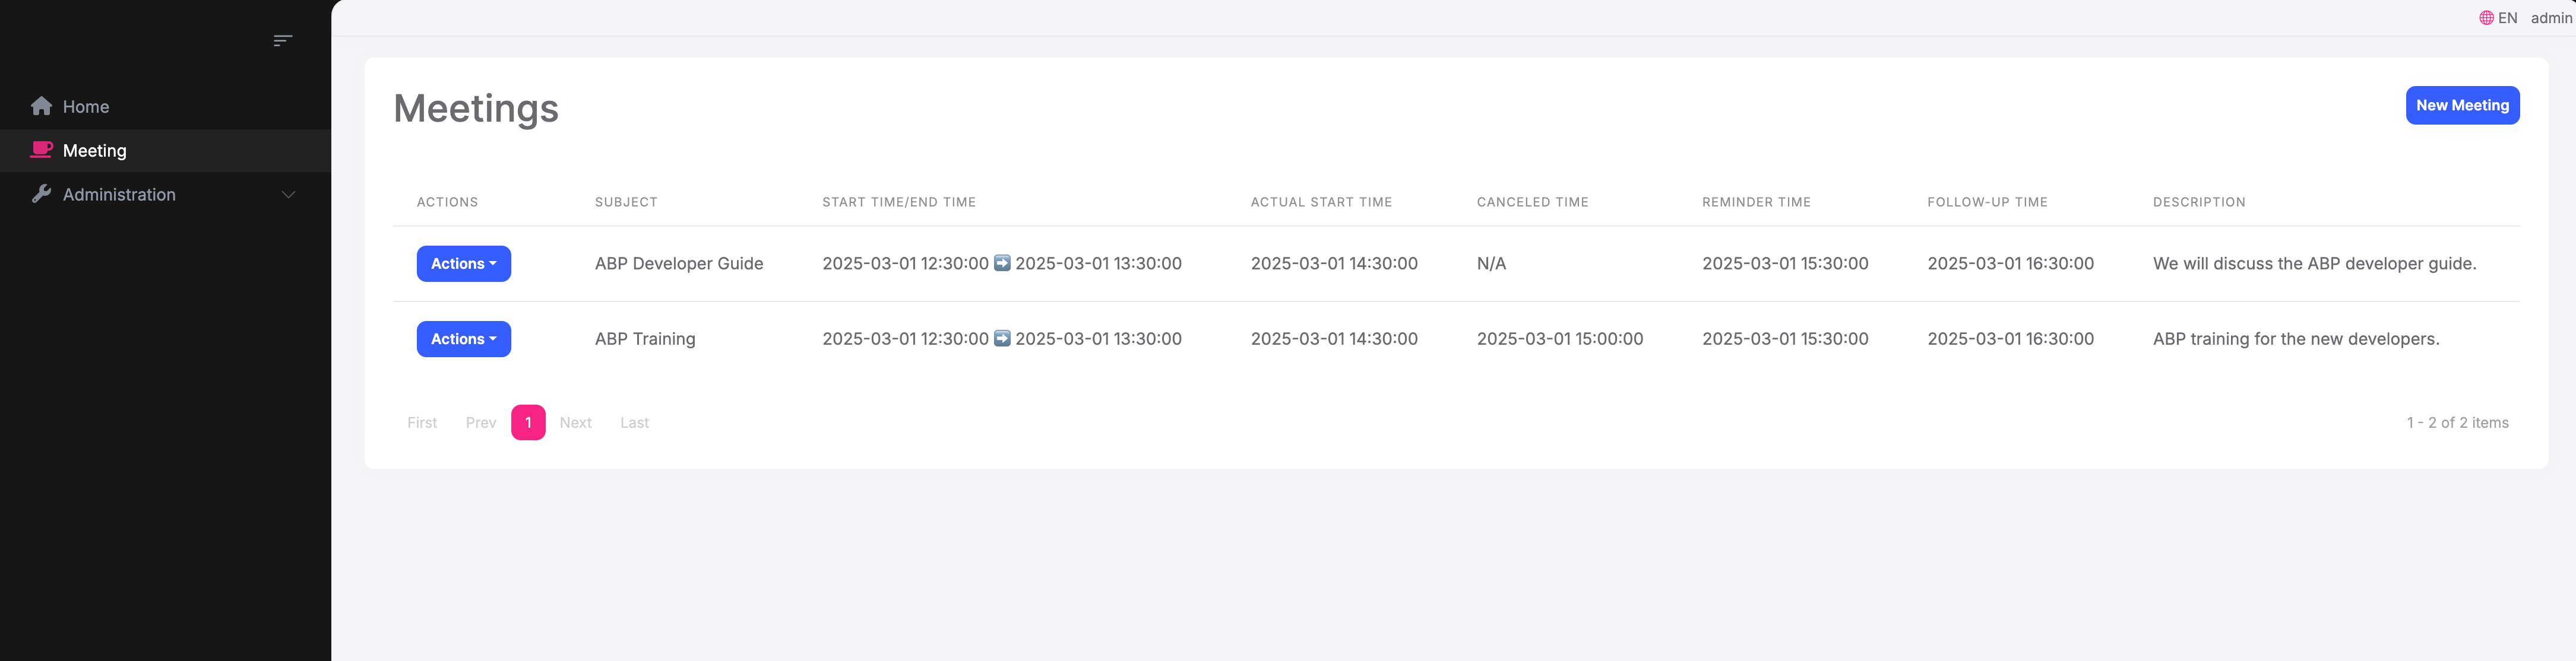
Task: Expand the Administration menu chevron
Action: [x=288, y=195]
